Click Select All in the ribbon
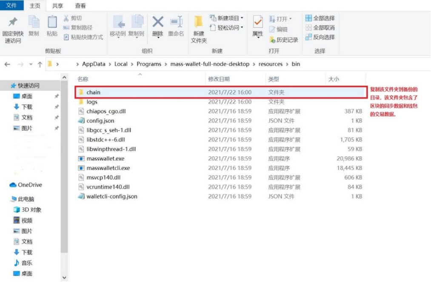Screen dimensions: 431x282 coord(320,18)
